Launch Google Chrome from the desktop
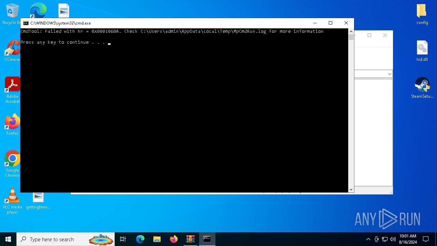The image size is (437, 246). [12, 164]
